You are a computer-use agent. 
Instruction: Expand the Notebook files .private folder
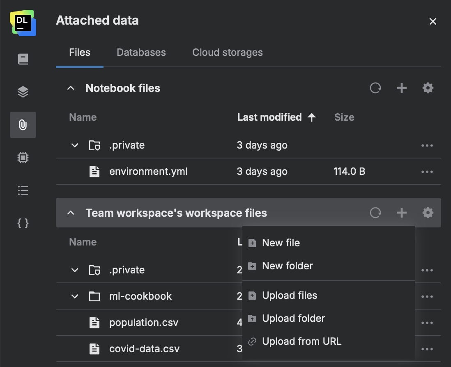(x=74, y=145)
